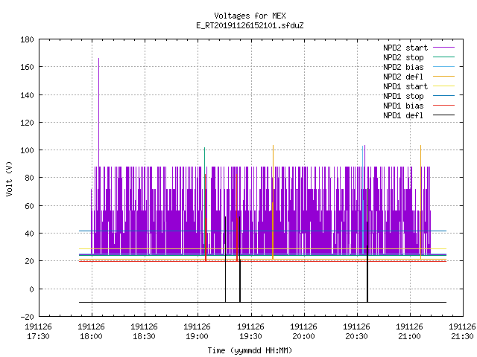Click the 'Volt (V)' y-axis label
This screenshot has width=477, height=357.
9,178
